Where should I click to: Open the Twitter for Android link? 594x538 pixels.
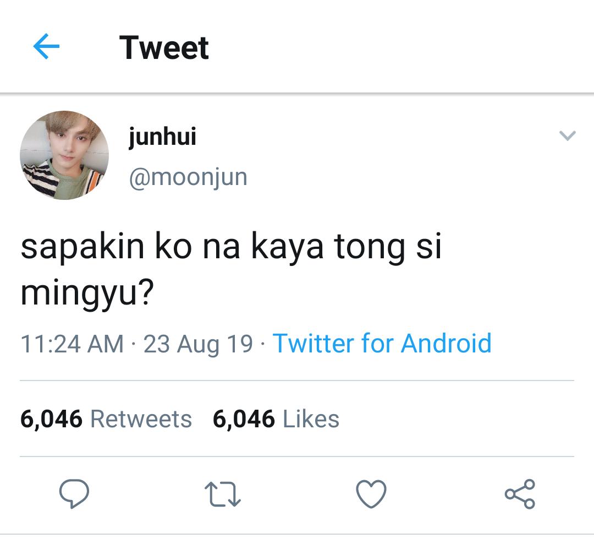[382, 343]
